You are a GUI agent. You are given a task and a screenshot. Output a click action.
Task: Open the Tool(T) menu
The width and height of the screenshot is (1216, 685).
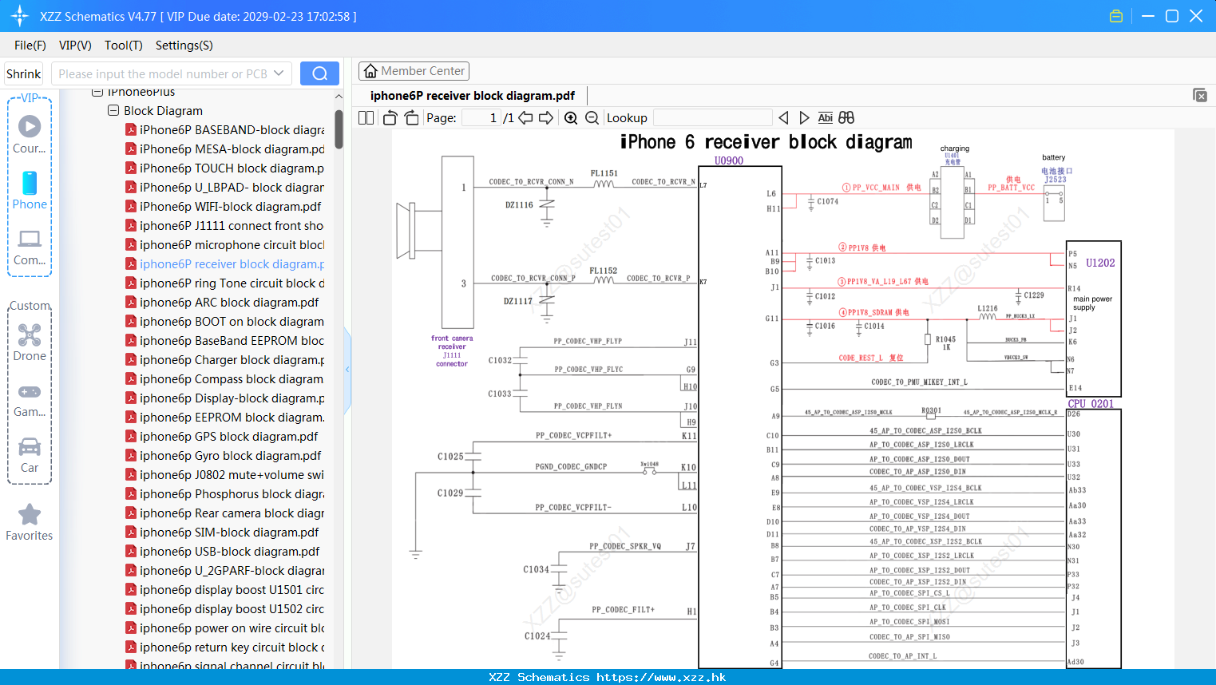click(124, 46)
